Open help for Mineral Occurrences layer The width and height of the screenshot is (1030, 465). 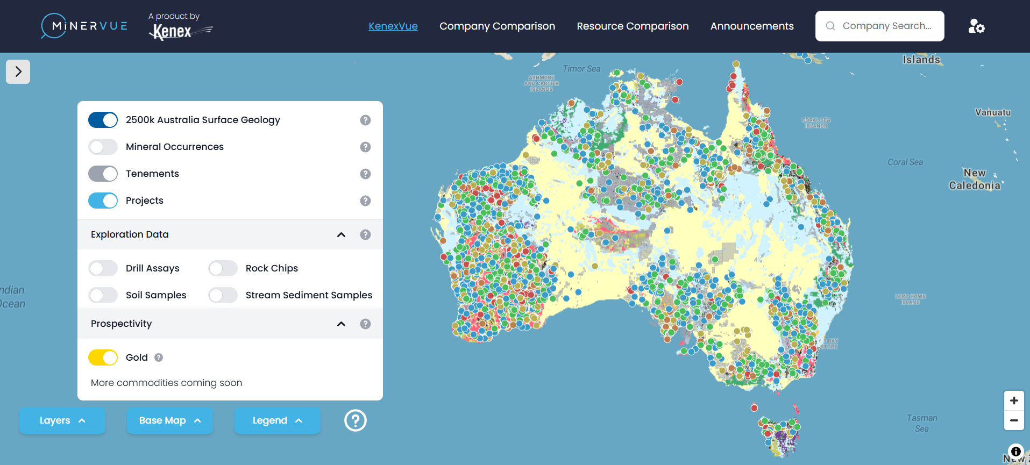point(365,147)
